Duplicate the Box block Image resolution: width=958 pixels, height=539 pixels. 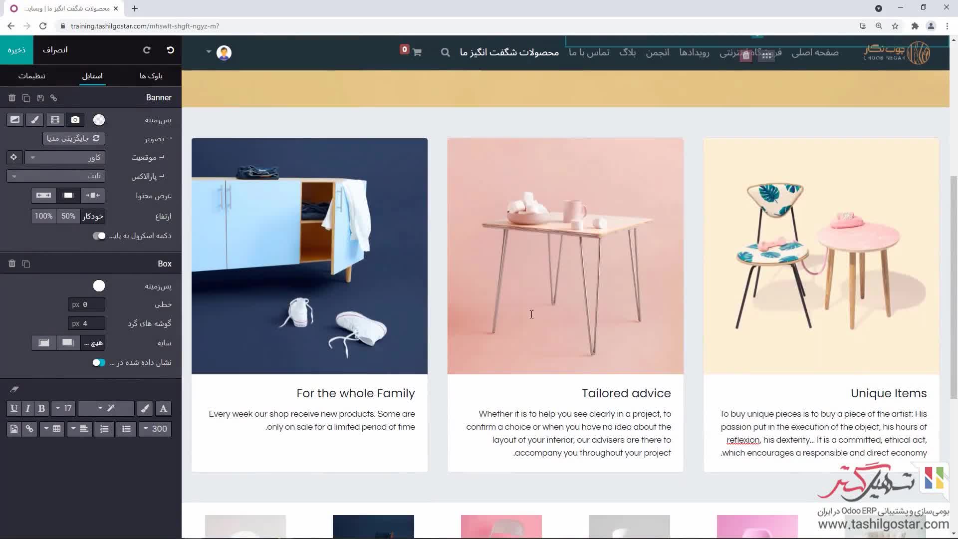coord(26,264)
